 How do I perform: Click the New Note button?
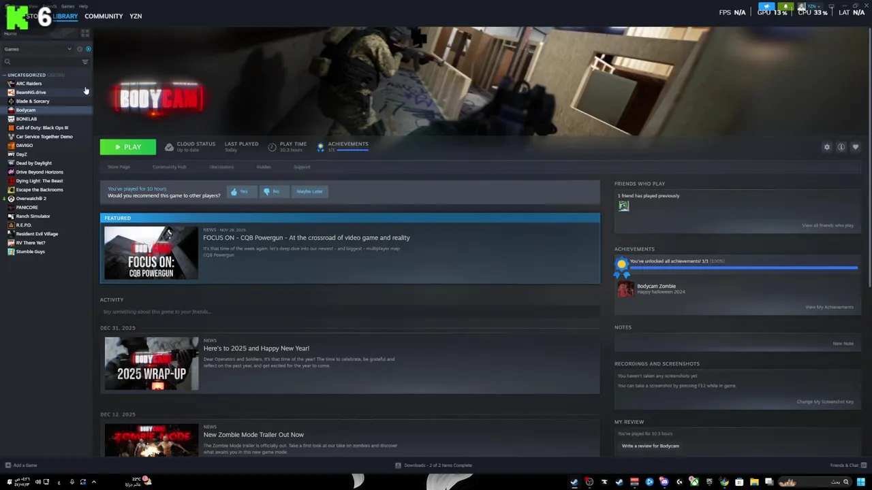point(843,344)
